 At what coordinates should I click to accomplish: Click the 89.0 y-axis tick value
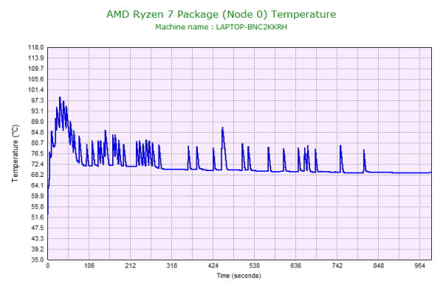[38, 122]
